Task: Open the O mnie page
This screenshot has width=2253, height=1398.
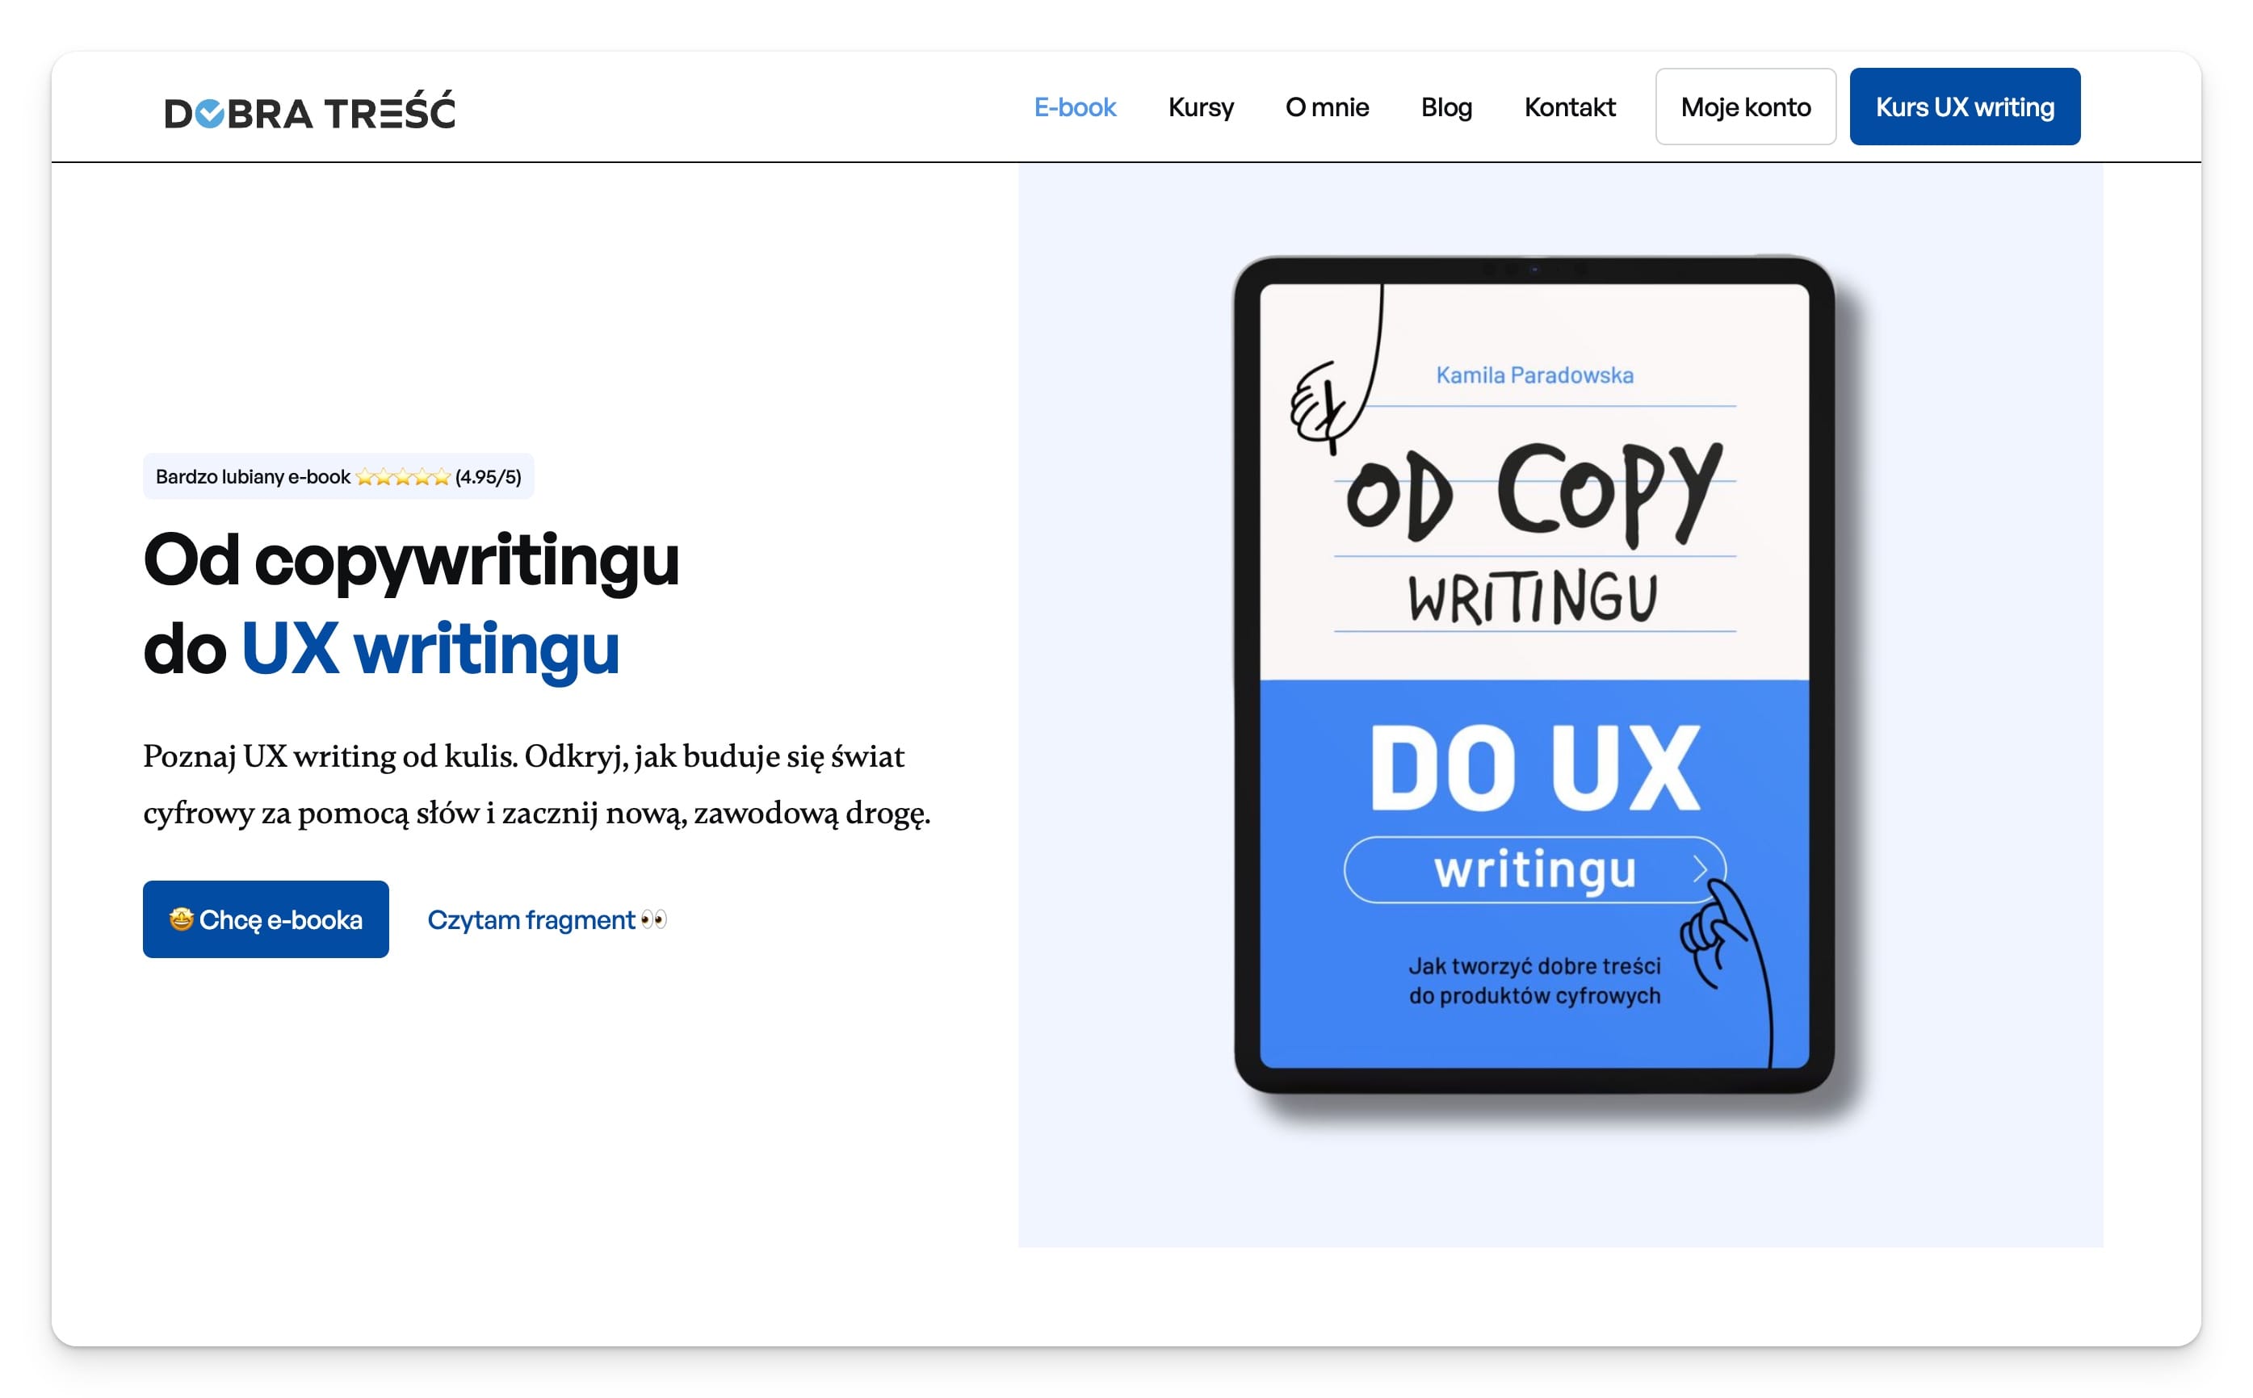Action: tap(1328, 107)
